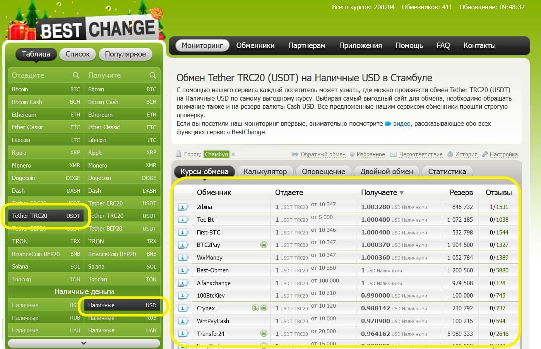
Task: Select Solana SOL in Получите column
Action: [122, 267]
